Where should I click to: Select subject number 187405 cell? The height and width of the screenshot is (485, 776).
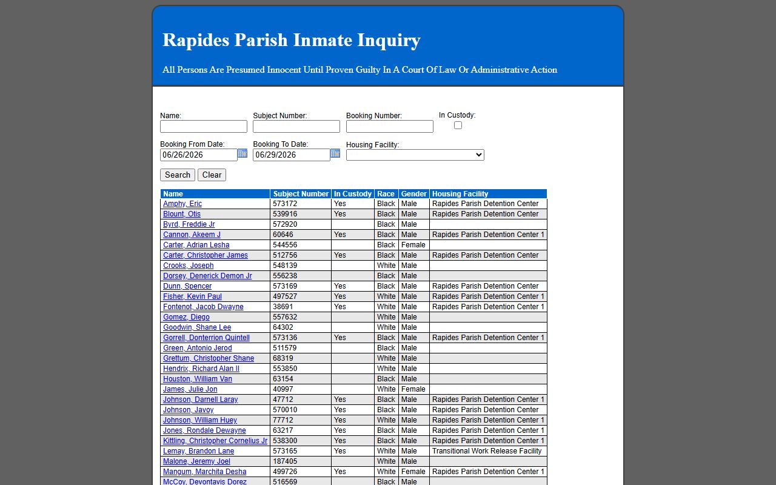pyautogui.click(x=301, y=461)
